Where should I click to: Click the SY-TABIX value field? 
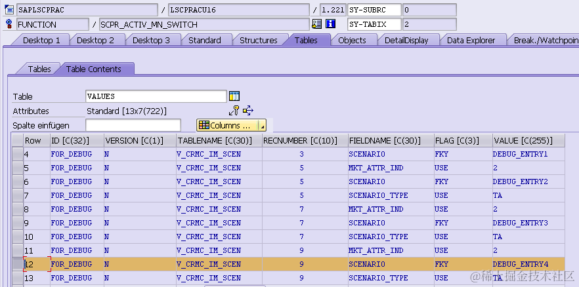tap(429, 25)
